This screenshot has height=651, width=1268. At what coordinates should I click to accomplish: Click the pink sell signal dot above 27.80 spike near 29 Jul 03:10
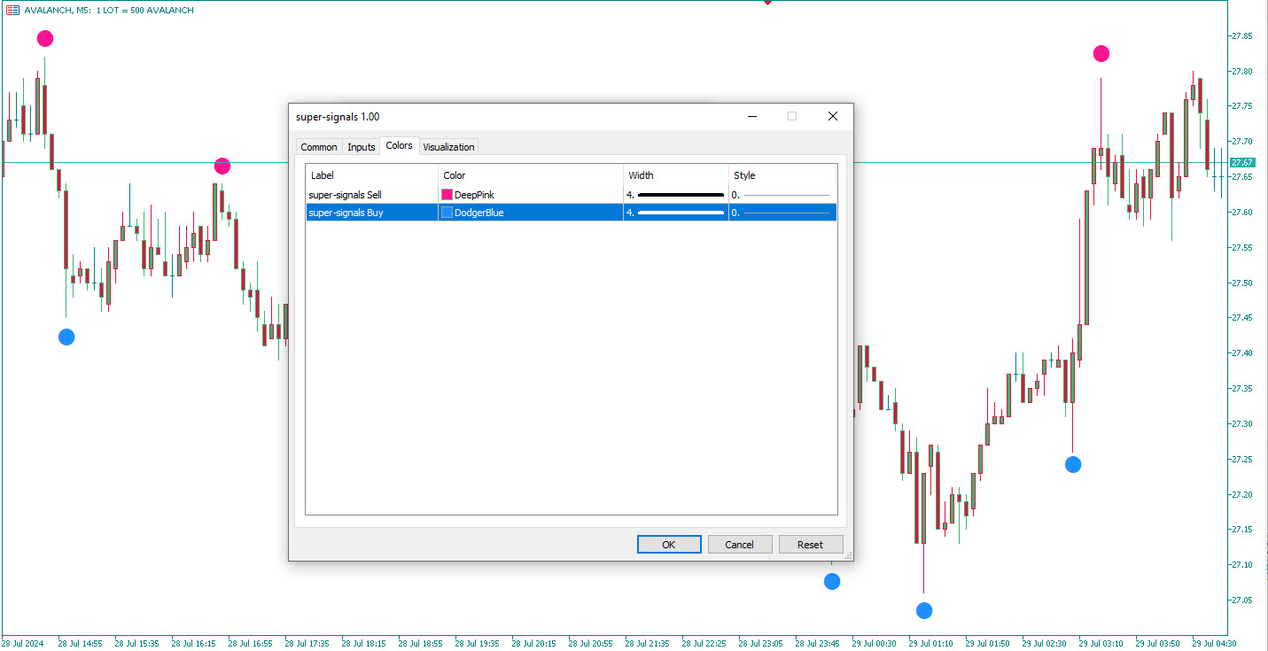point(1101,54)
